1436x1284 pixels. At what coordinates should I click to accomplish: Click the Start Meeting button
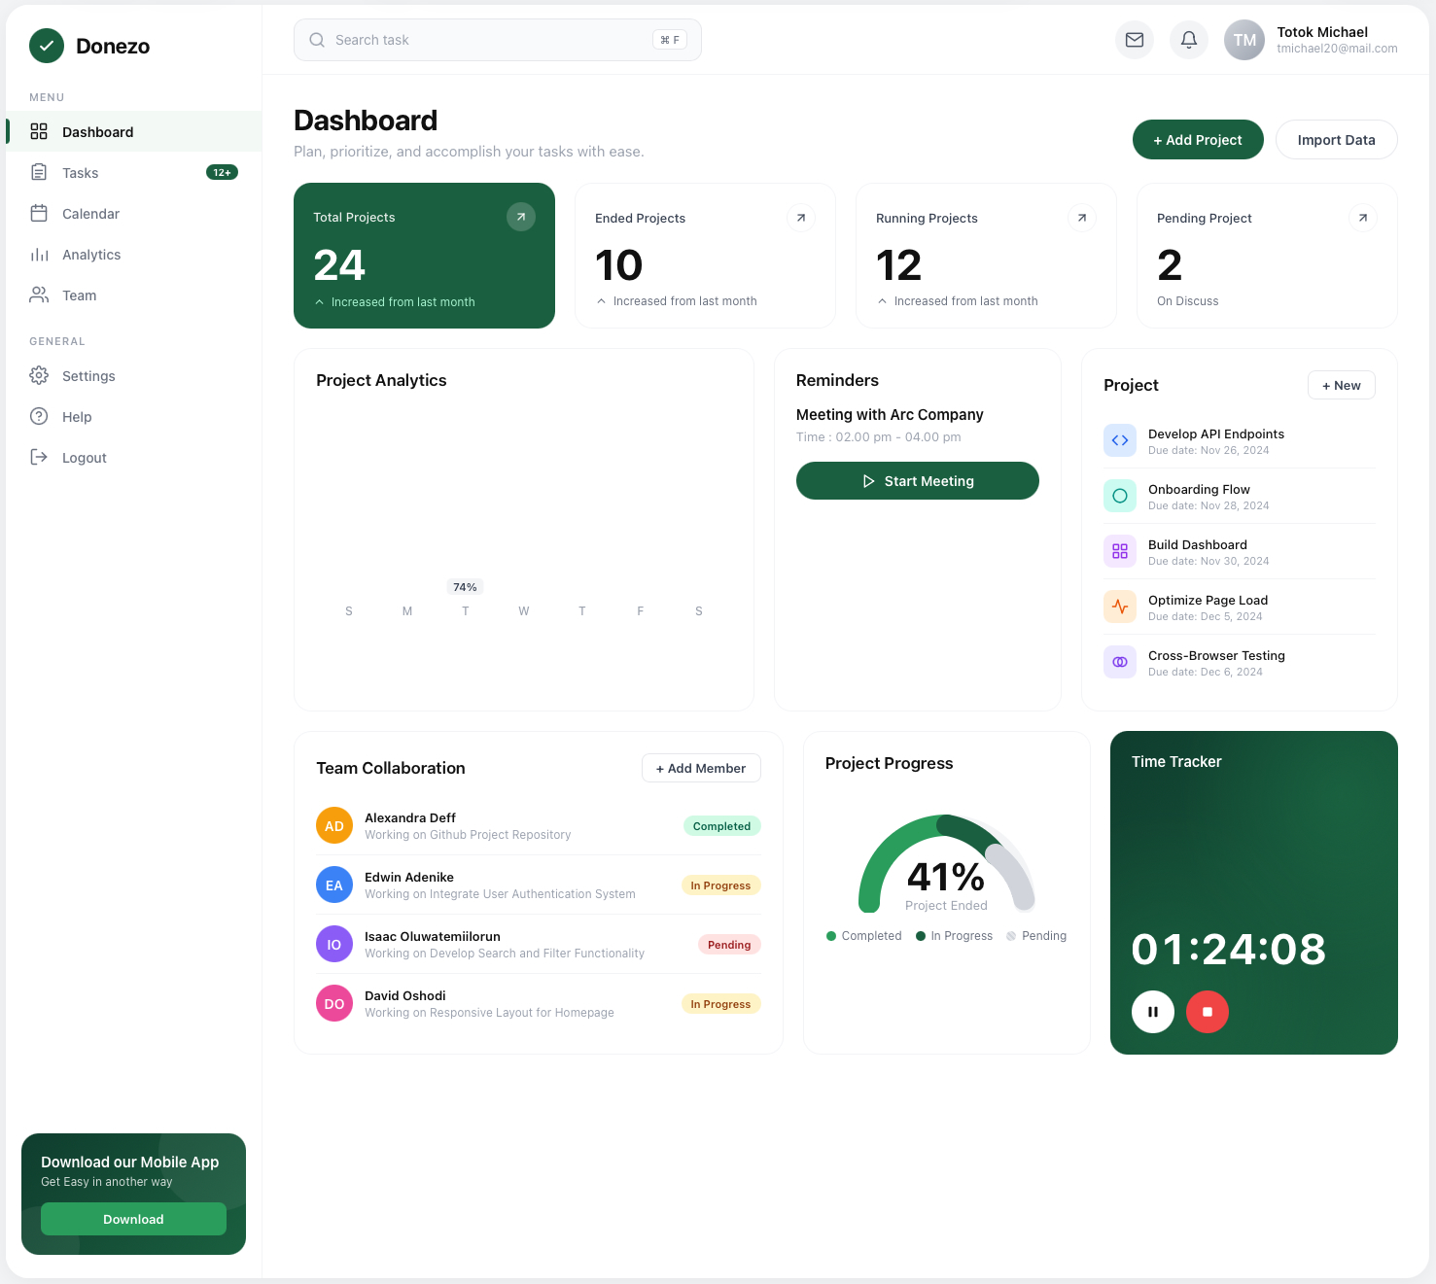(917, 480)
